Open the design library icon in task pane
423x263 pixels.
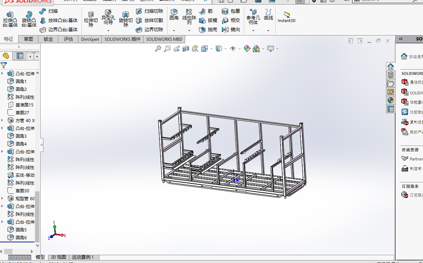point(390,75)
